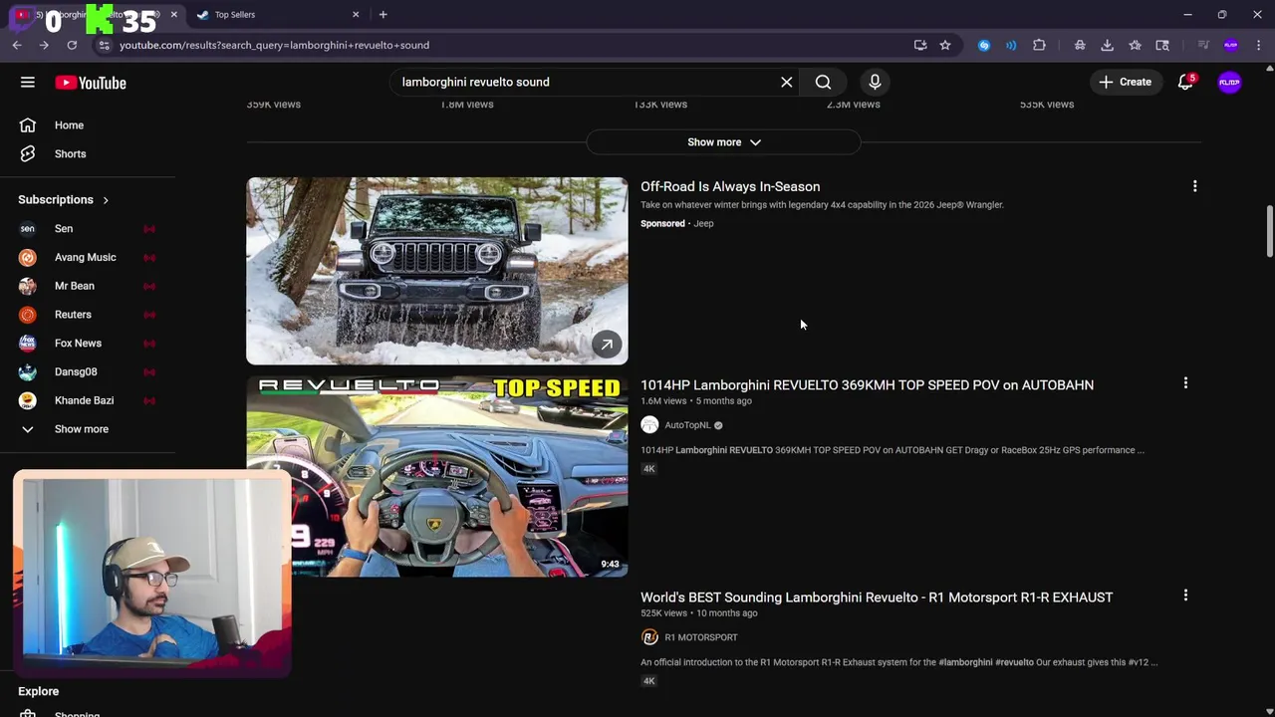Click the install app icon in address bar
This screenshot has height=717, width=1275.
(x=920, y=45)
